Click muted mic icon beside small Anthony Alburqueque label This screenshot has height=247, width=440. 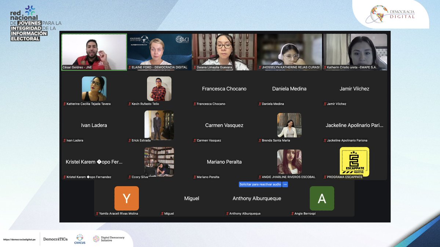coord(227,214)
